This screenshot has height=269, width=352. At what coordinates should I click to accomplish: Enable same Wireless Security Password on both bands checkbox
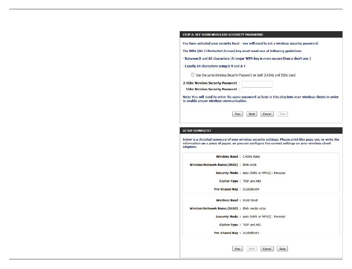pos(193,75)
